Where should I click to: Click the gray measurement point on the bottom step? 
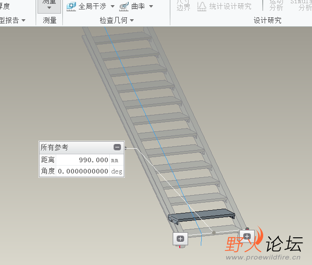click(214, 233)
